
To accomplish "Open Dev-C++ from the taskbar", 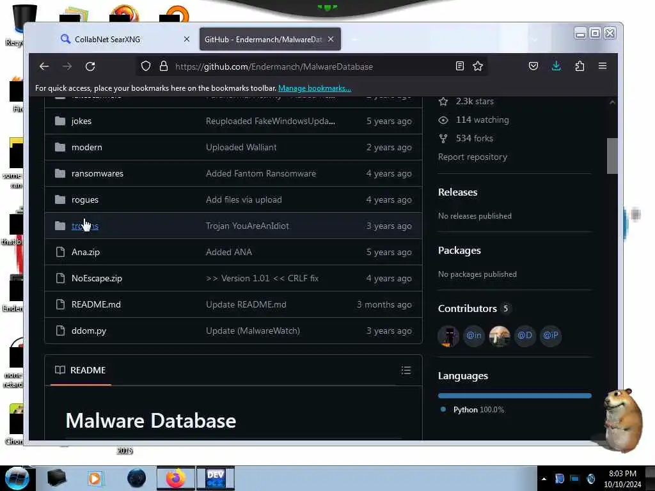I will click(x=216, y=478).
